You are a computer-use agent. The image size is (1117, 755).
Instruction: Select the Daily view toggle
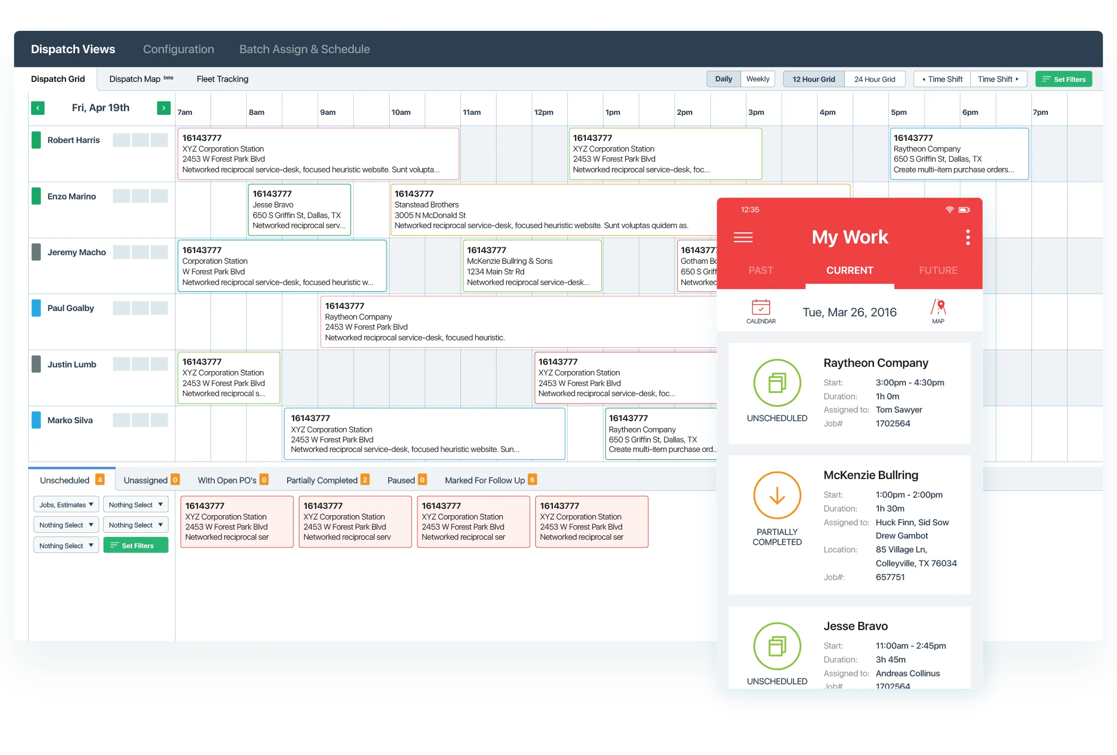pyautogui.click(x=723, y=79)
